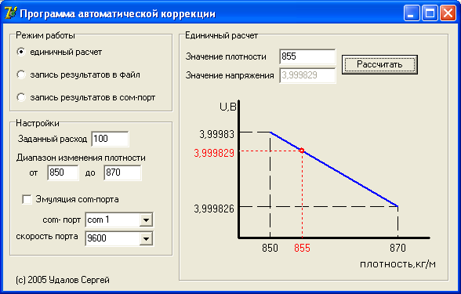Click the 'Значение плотности' field with 855

(307, 56)
